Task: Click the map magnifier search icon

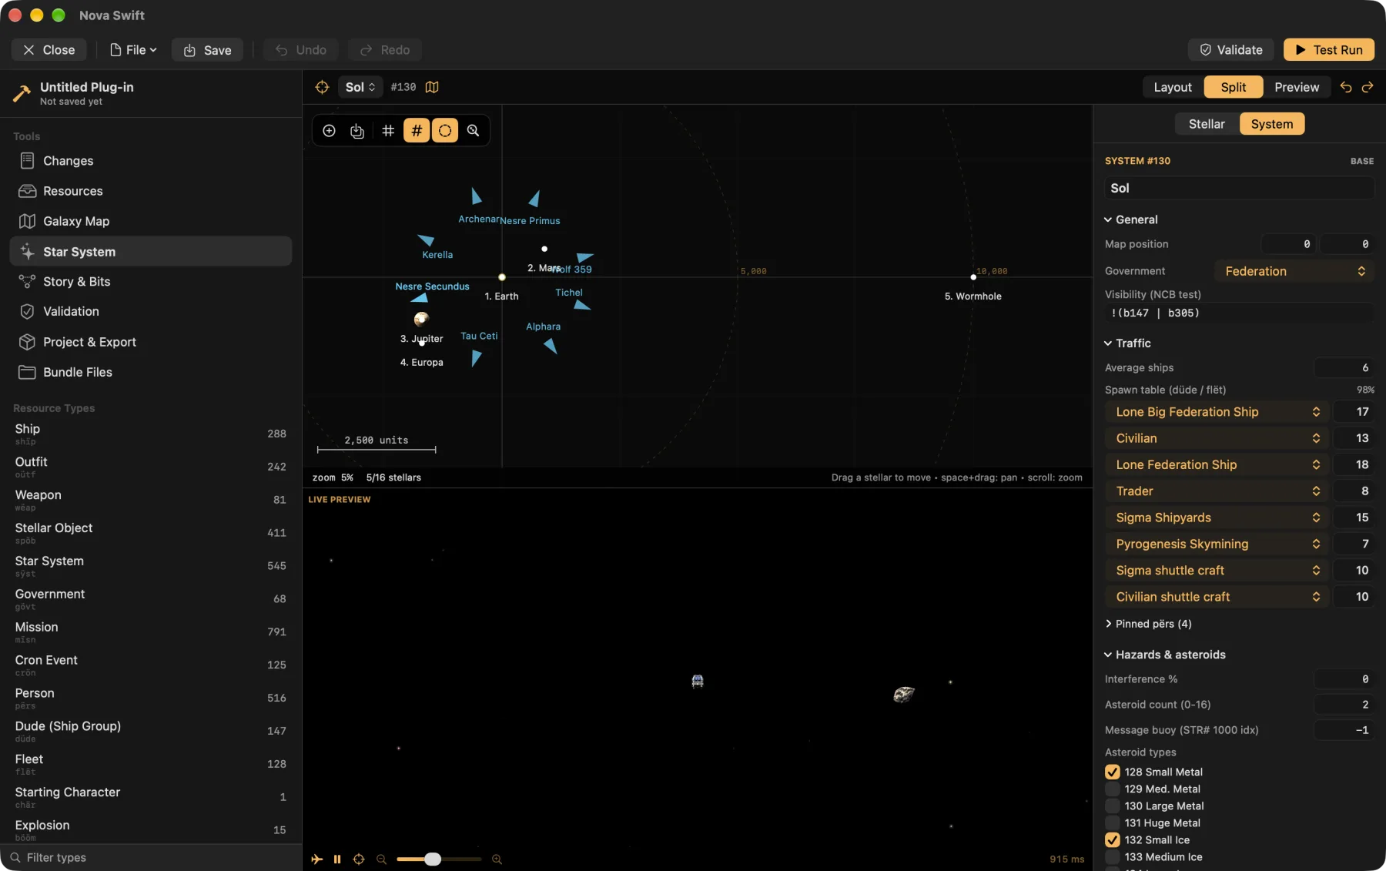Action: tap(474, 131)
